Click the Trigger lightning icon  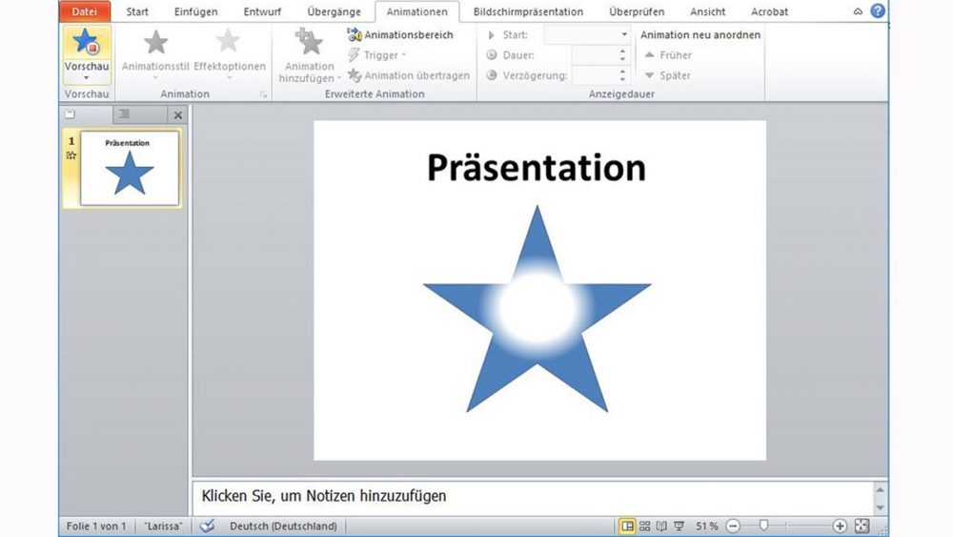point(354,55)
